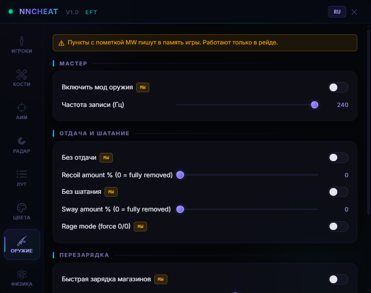This screenshot has width=371, height=293.
Task: Toggle Быстрая зарядка магазинов switch
Action: pyautogui.click(x=338, y=279)
